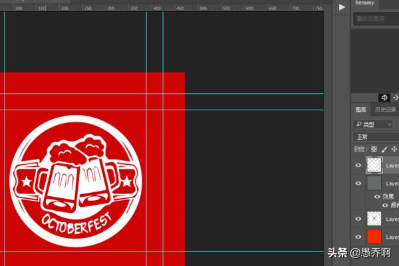Select the top layer's transparent thumbnail
399x266 pixels.
[374, 166]
